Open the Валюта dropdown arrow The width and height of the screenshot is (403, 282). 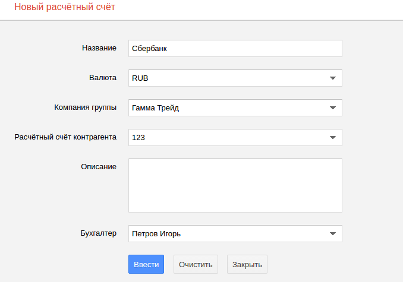coord(332,78)
